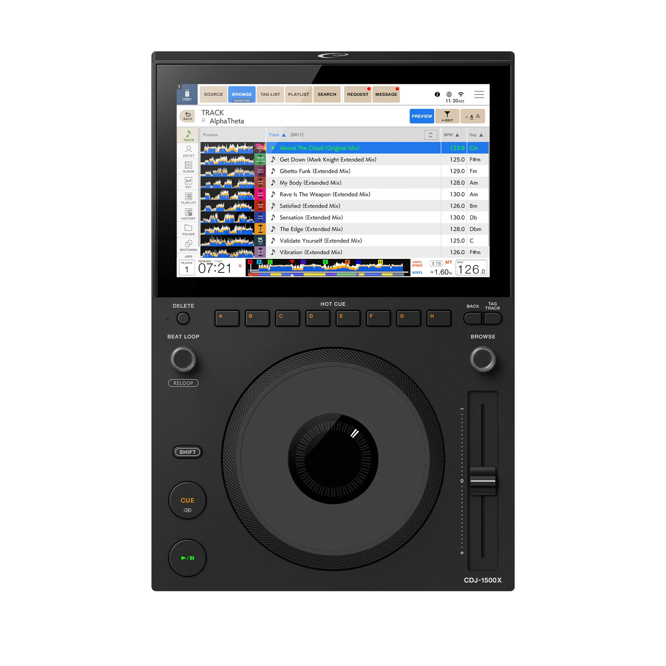666x666 pixels.
Task: Sort by BPM column arrow
Action: pos(457,135)
